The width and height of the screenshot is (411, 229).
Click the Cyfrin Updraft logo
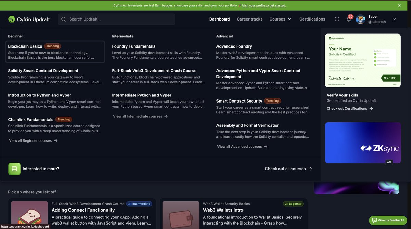[x=29, y=19]
